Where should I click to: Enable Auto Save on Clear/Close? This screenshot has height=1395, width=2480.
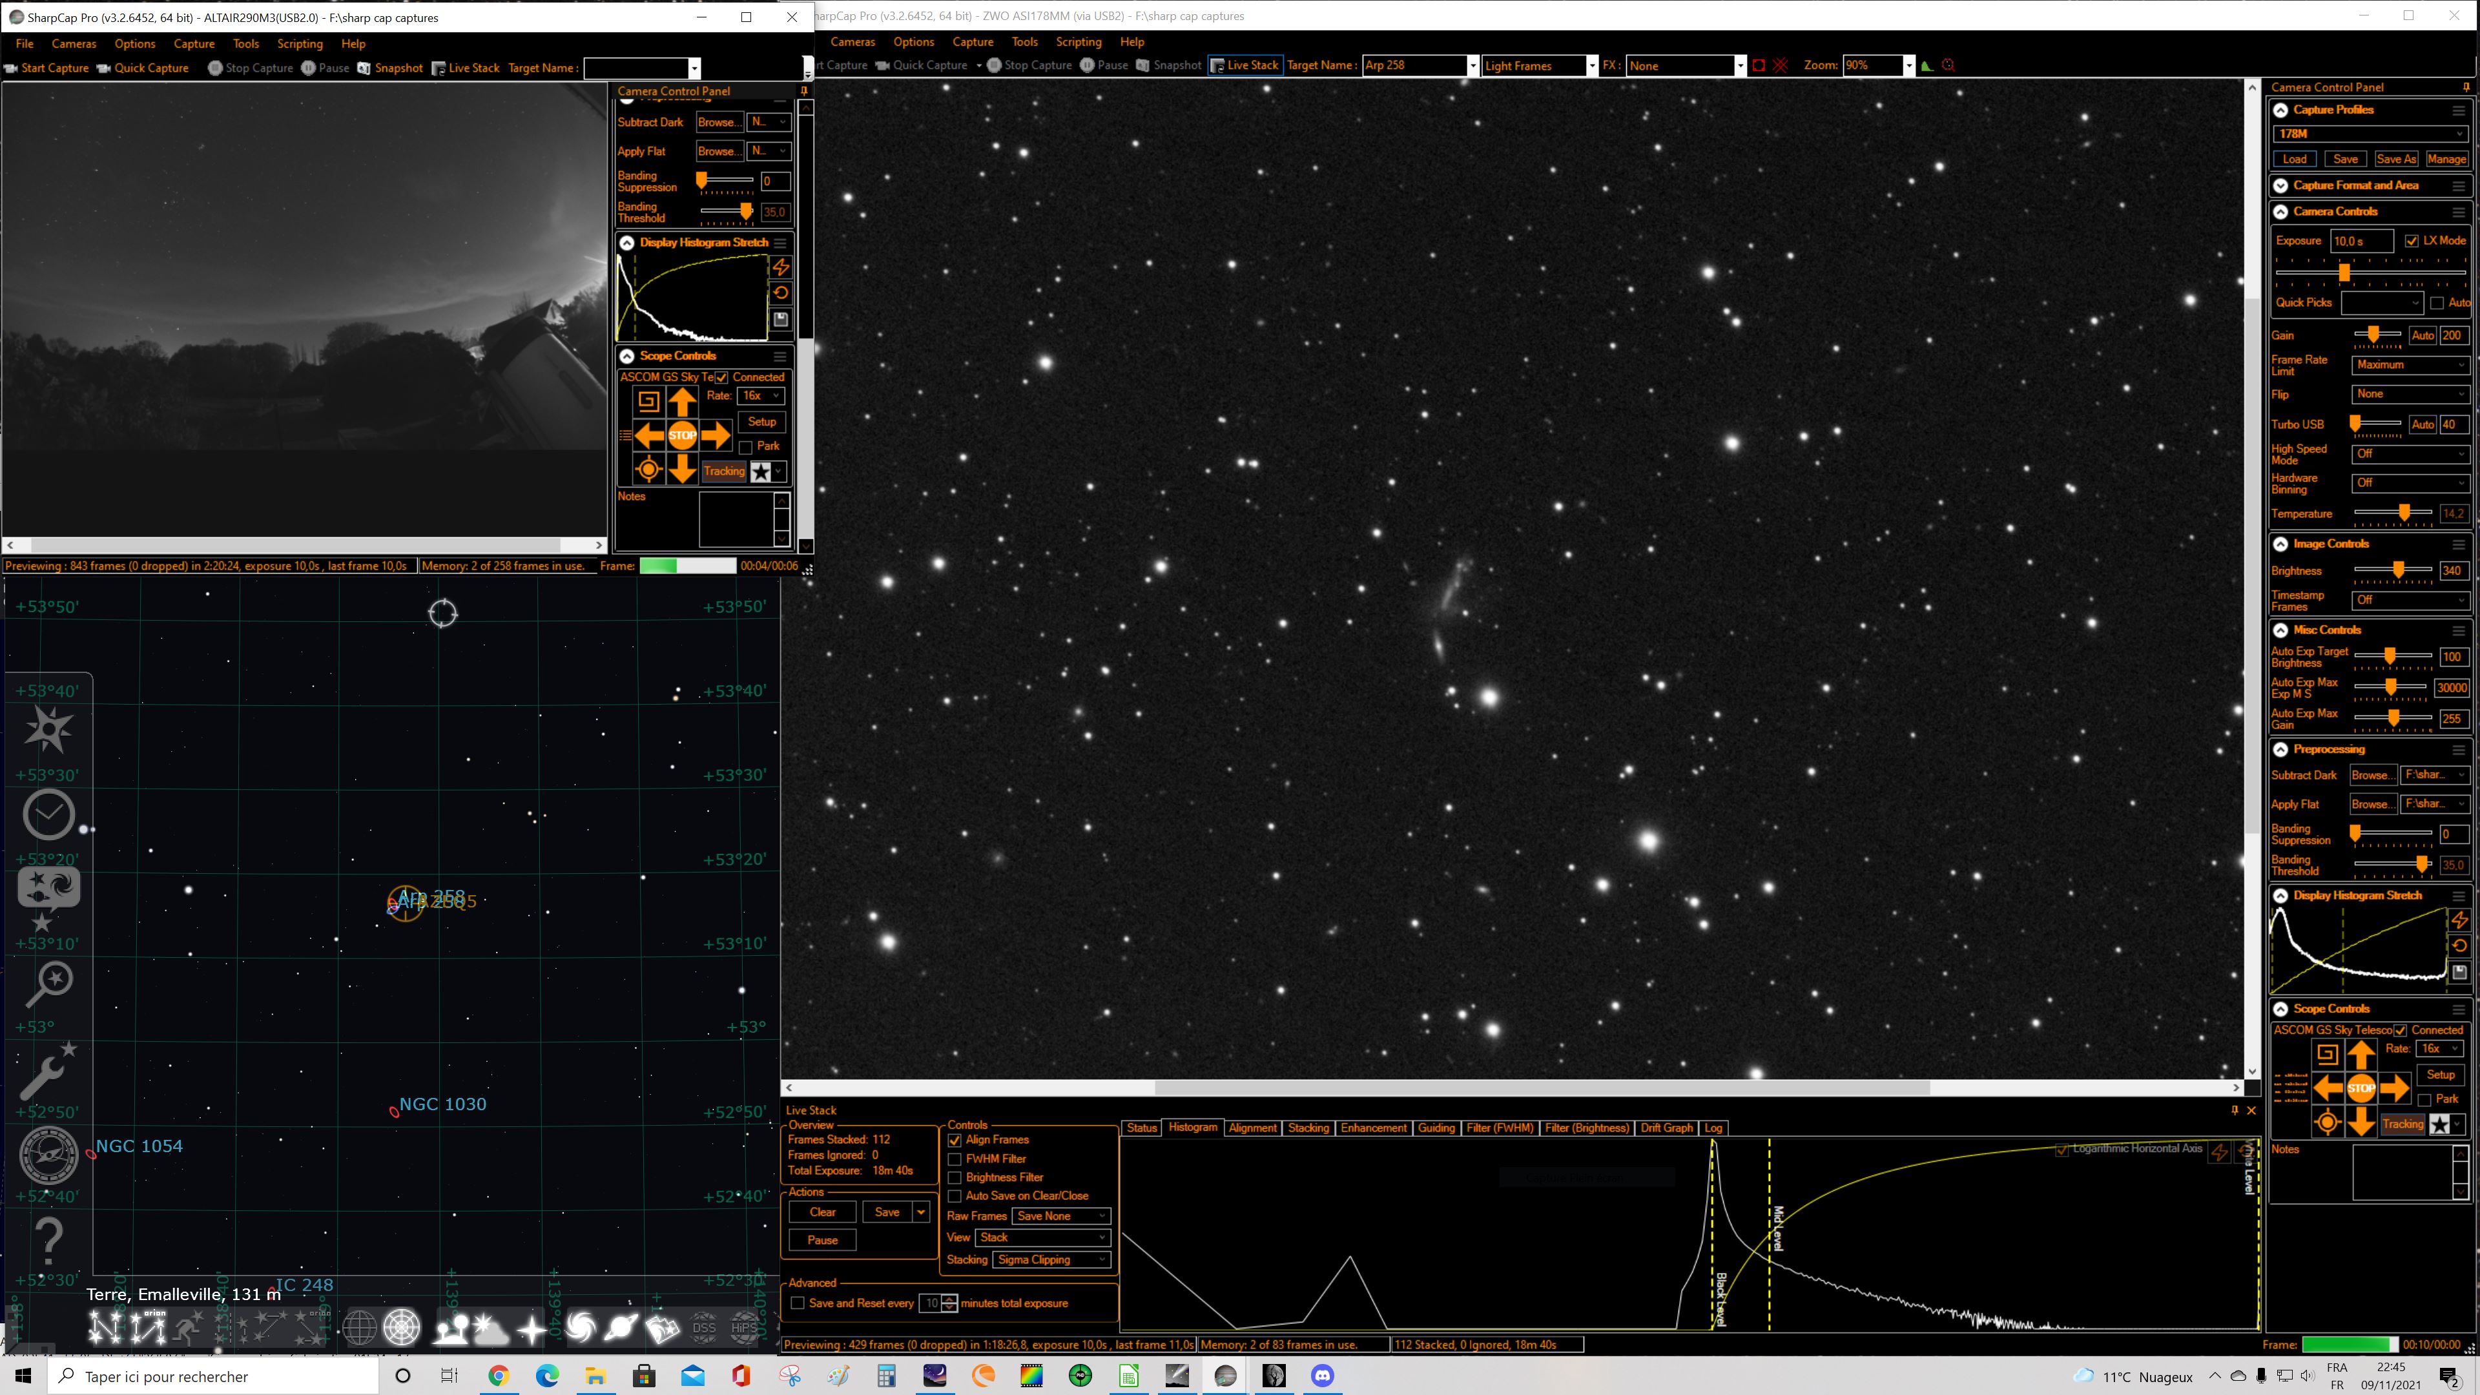pos(955,1195)
